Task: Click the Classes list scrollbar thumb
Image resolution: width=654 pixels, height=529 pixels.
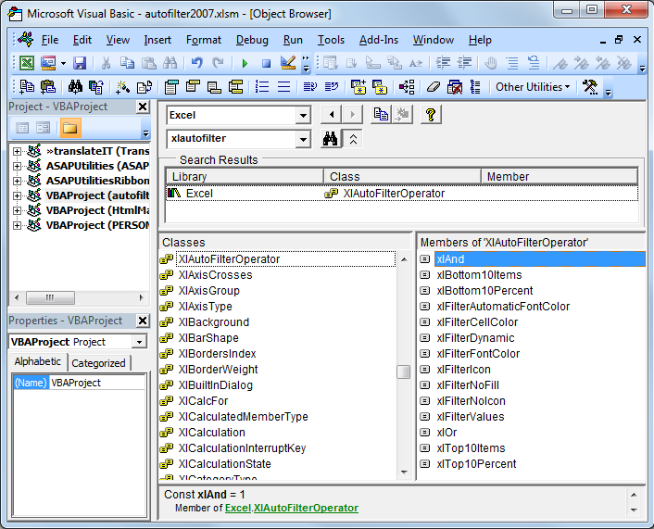Action: (403, 372)
